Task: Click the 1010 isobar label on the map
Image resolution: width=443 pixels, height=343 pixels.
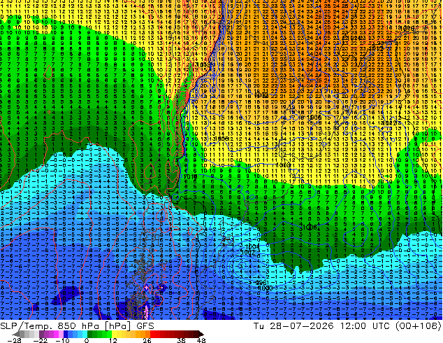Action: coord(191,176)
